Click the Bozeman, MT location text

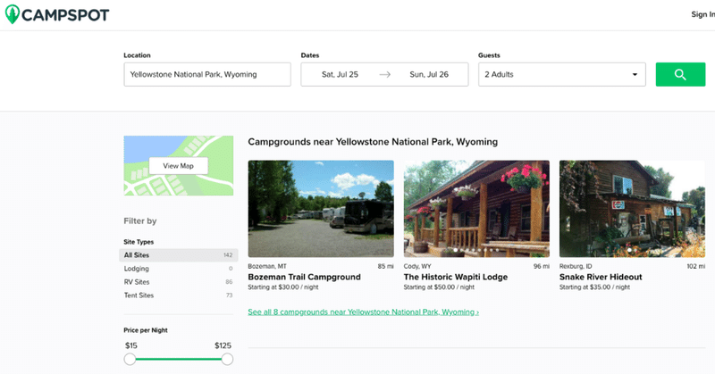click(267, 266)
